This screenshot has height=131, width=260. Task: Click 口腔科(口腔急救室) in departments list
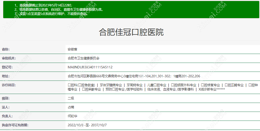click(81, 85)
